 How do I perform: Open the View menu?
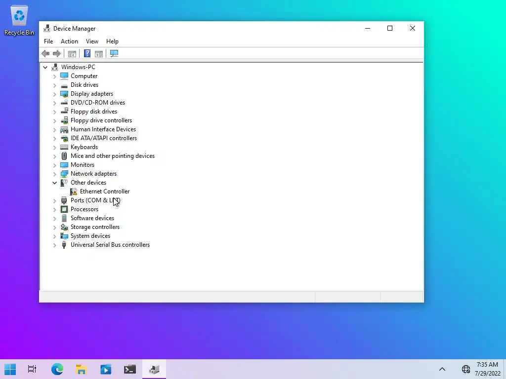[x=92, y=41]
